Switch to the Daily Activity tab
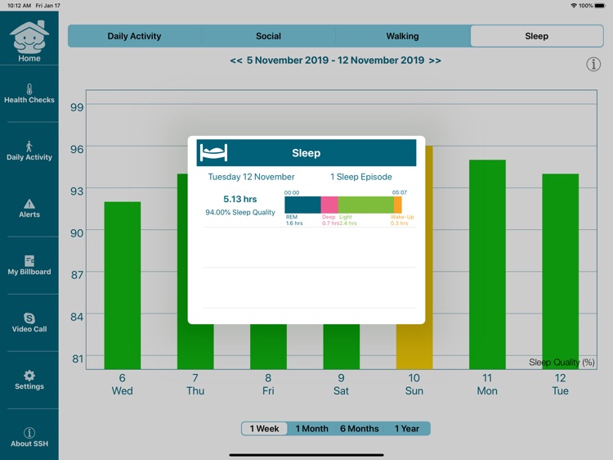Viewport: 613px width, 460px height. 134,36
